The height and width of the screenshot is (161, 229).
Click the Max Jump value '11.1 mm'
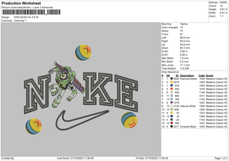coord(185,65)
